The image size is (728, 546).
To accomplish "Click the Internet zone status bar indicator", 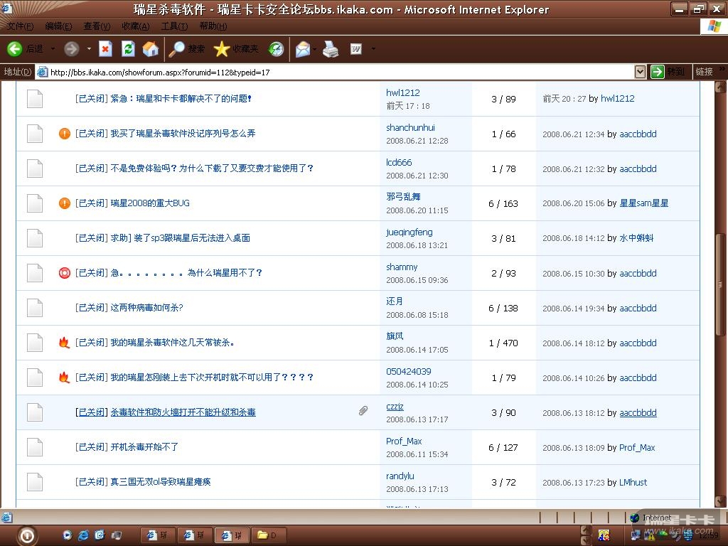I will click(651, 518).
